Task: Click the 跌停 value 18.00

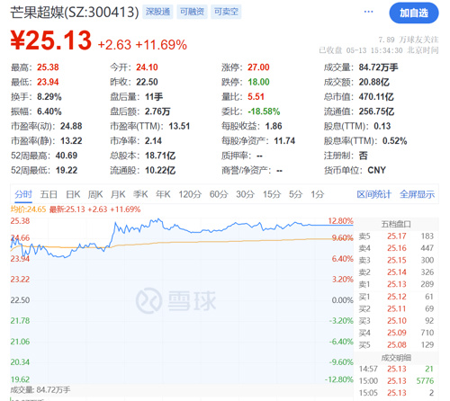Action: click(258, 82)
